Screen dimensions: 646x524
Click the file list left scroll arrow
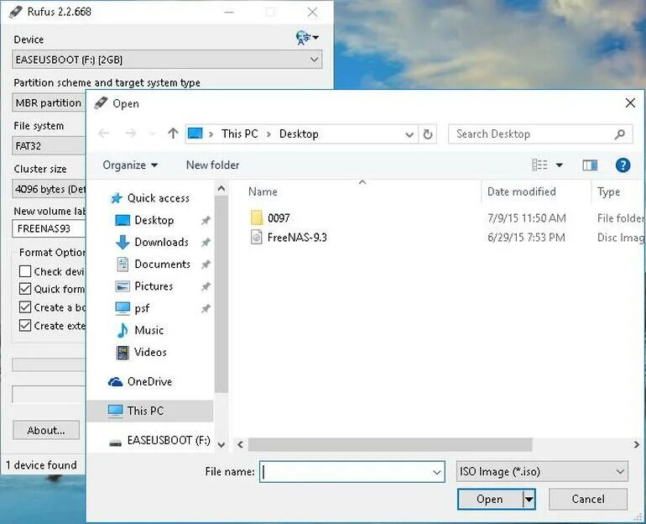240,444
